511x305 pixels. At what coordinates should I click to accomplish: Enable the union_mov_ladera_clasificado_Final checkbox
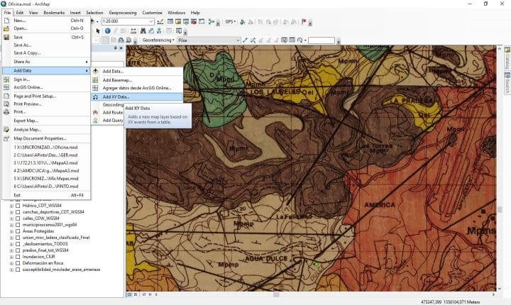click(18, 238)
